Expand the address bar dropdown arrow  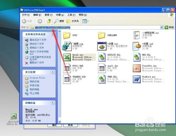click(162, 27)
